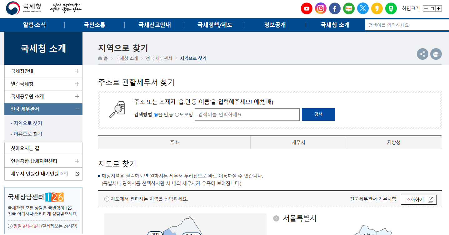Click the address search input field
449x235 pixels.
[247, 114]
